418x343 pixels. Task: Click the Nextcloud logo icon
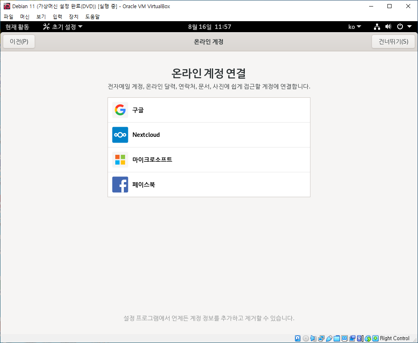point(120,134)
